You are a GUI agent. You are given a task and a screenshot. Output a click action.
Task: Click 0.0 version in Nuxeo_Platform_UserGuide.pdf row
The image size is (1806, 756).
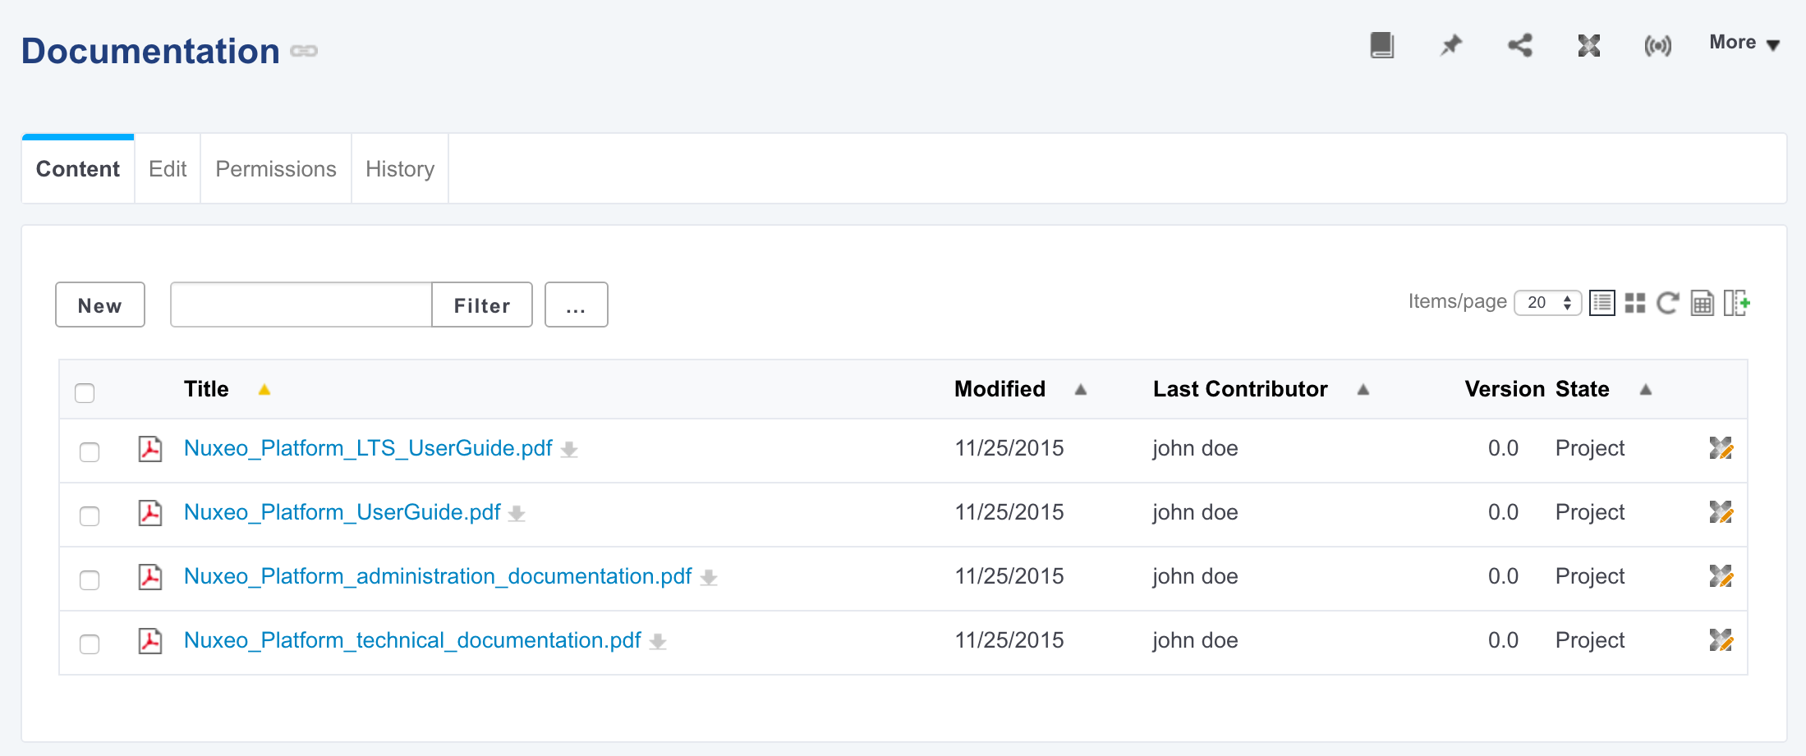click(1503, 512)
